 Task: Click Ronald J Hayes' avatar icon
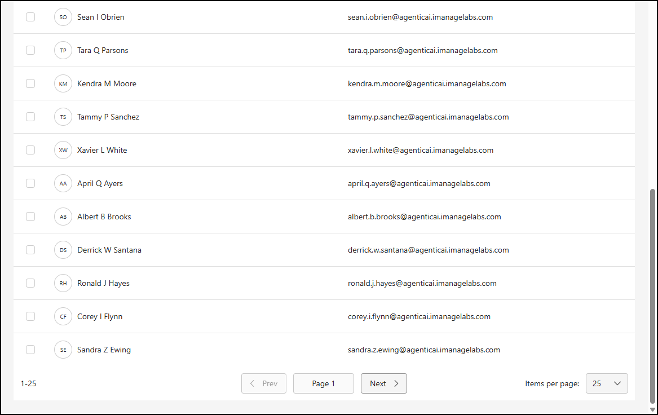63,283
